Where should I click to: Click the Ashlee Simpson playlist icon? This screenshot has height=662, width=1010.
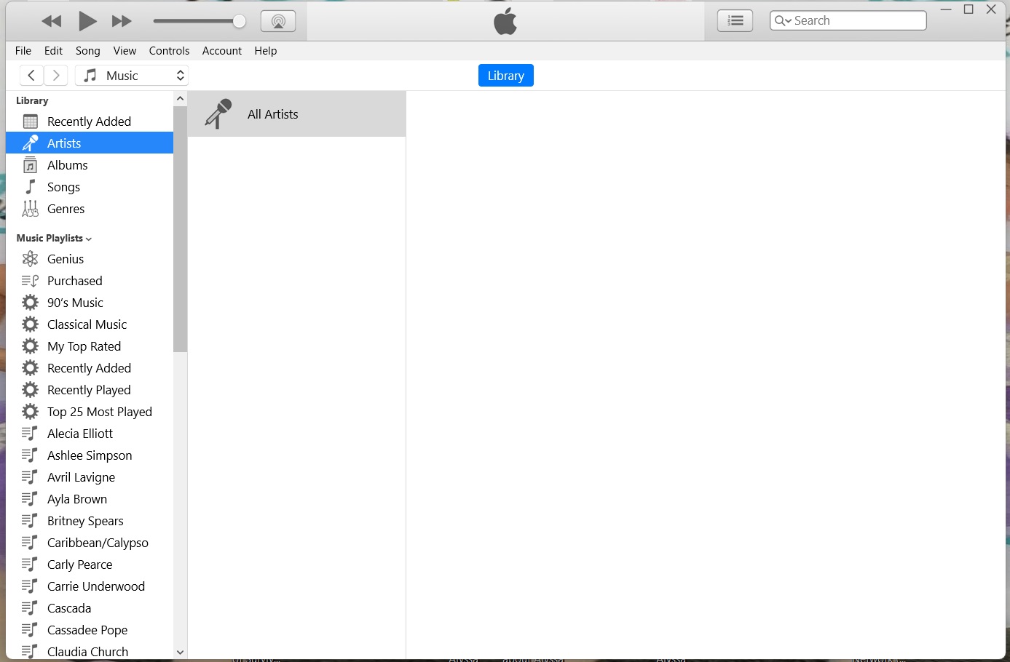30,455
